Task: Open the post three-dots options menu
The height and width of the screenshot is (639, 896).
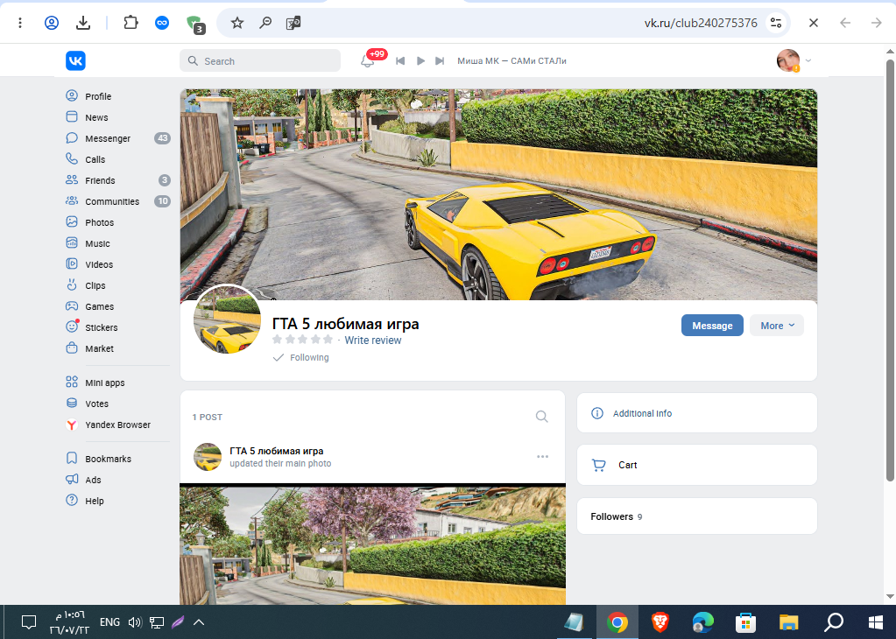Action: pyautogui.click(x=542, y=456)
